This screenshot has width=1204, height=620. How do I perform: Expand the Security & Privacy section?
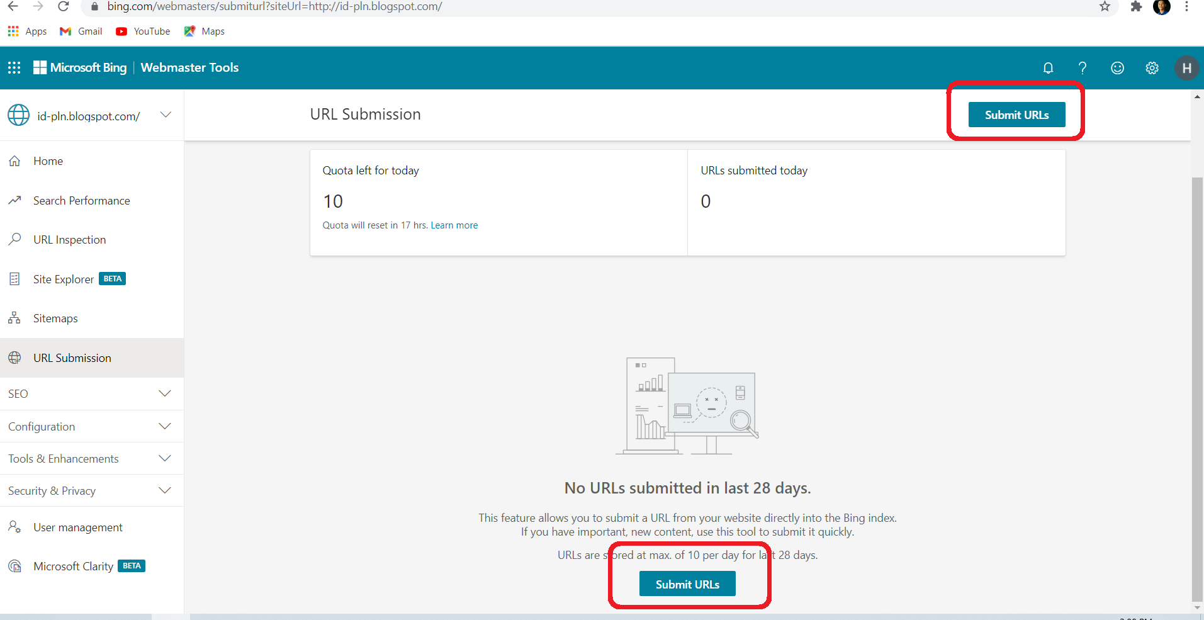tap(92, 490)
